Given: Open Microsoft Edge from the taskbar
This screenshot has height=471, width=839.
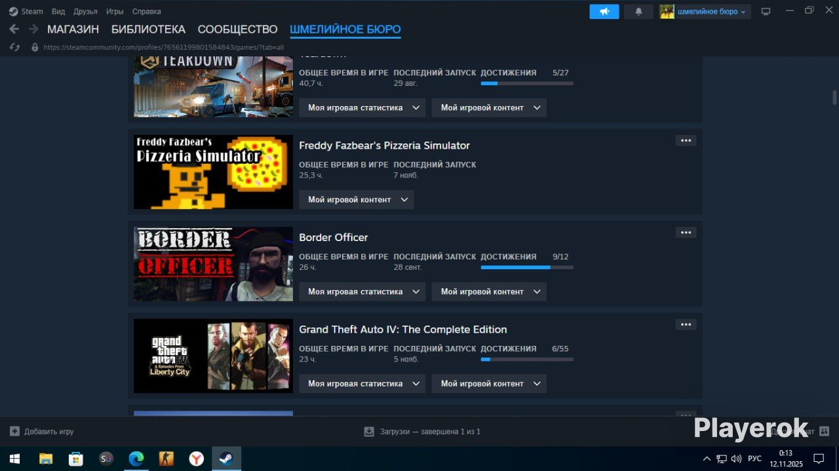Looking at the screenshot, I should [x=136, y=459].
